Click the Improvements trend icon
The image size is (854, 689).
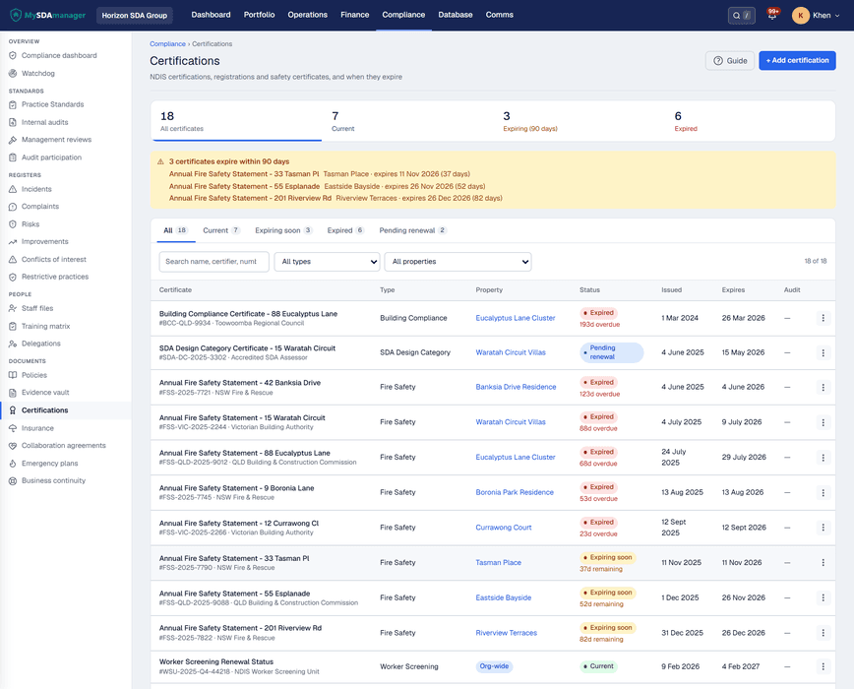13,242
